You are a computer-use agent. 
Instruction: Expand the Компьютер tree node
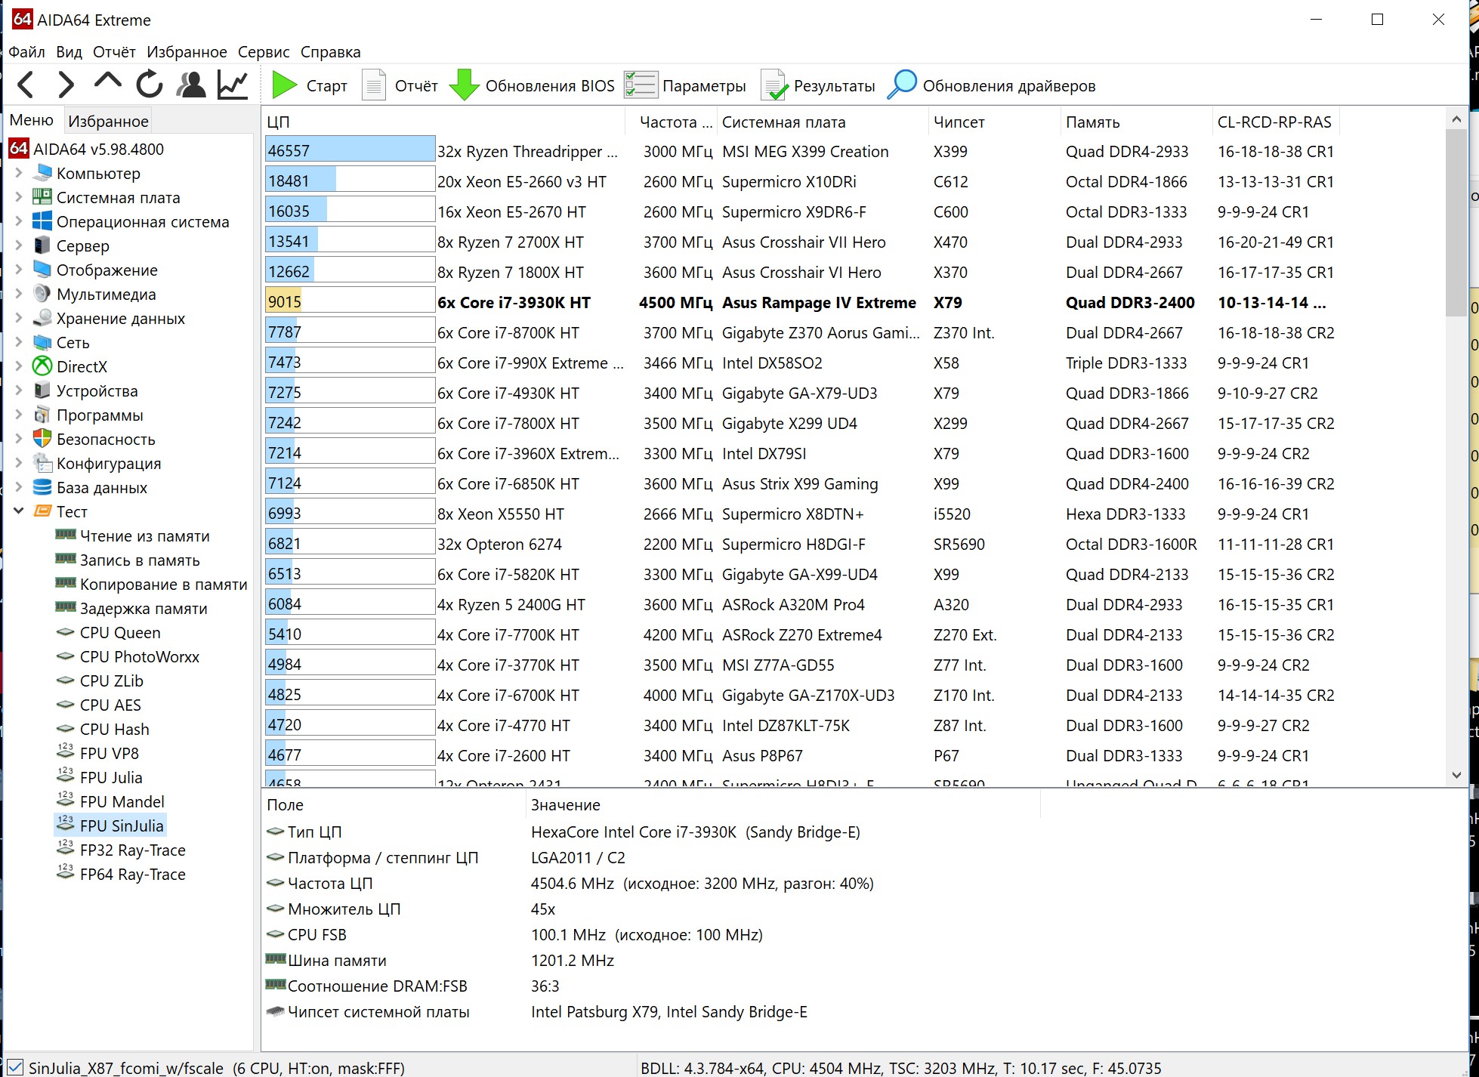[x=19, y=173]
